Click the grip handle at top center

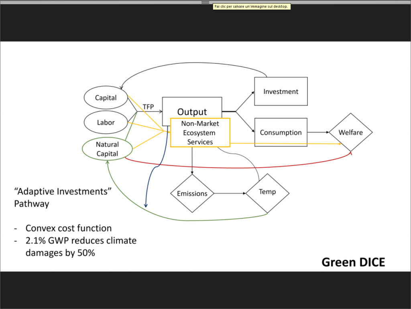coord(205,2)
